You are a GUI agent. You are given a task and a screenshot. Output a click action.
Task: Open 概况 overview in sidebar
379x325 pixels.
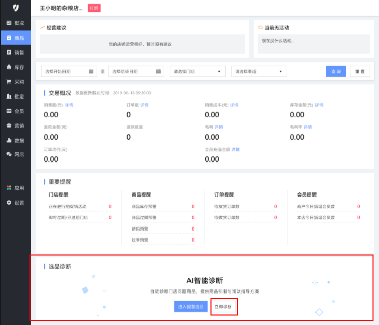15,23
